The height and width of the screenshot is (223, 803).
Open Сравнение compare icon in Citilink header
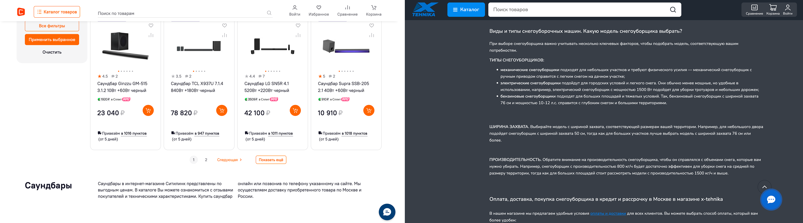pyautogui.click(x=347, y=10)
